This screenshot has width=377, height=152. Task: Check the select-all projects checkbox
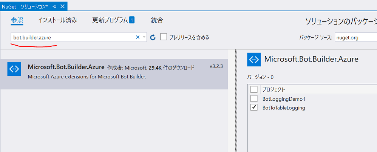coord(254,89)
